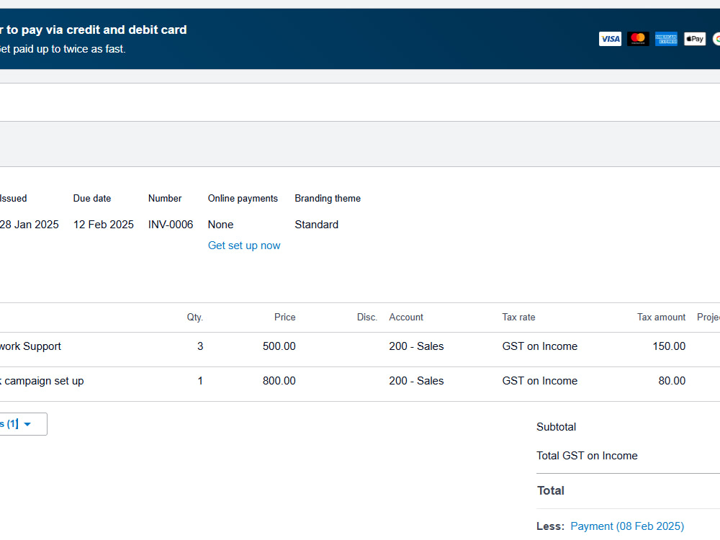Click GST on Income in second row
This screenshot has height=540, width=720.
(539, 381)
